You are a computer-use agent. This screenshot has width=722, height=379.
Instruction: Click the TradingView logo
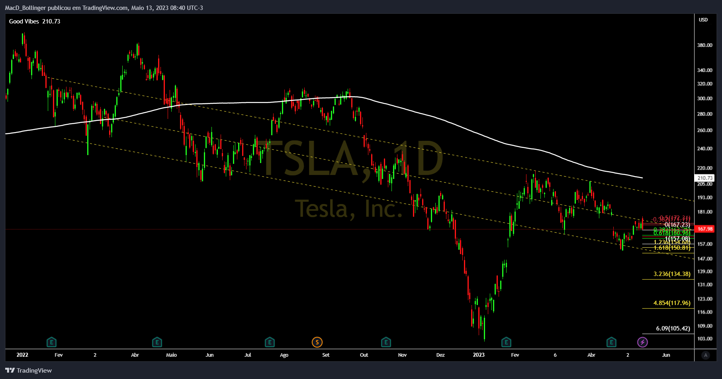coord(28,370)
